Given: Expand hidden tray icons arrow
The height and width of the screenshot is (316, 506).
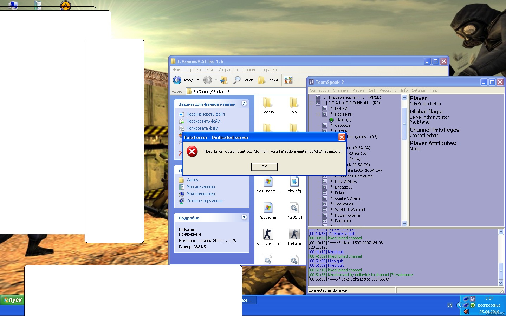Looking at the screenshot, I should click(459, 305).
